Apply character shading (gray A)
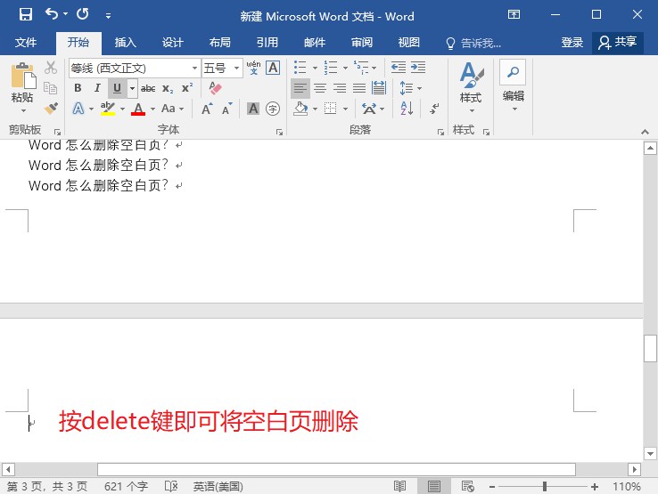This screenshot has height=494, width=658. tap(253, 109)
